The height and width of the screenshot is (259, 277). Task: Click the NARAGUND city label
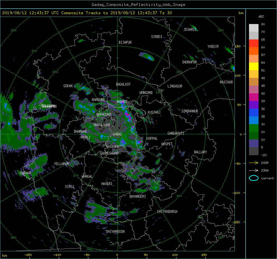point(104,115)
